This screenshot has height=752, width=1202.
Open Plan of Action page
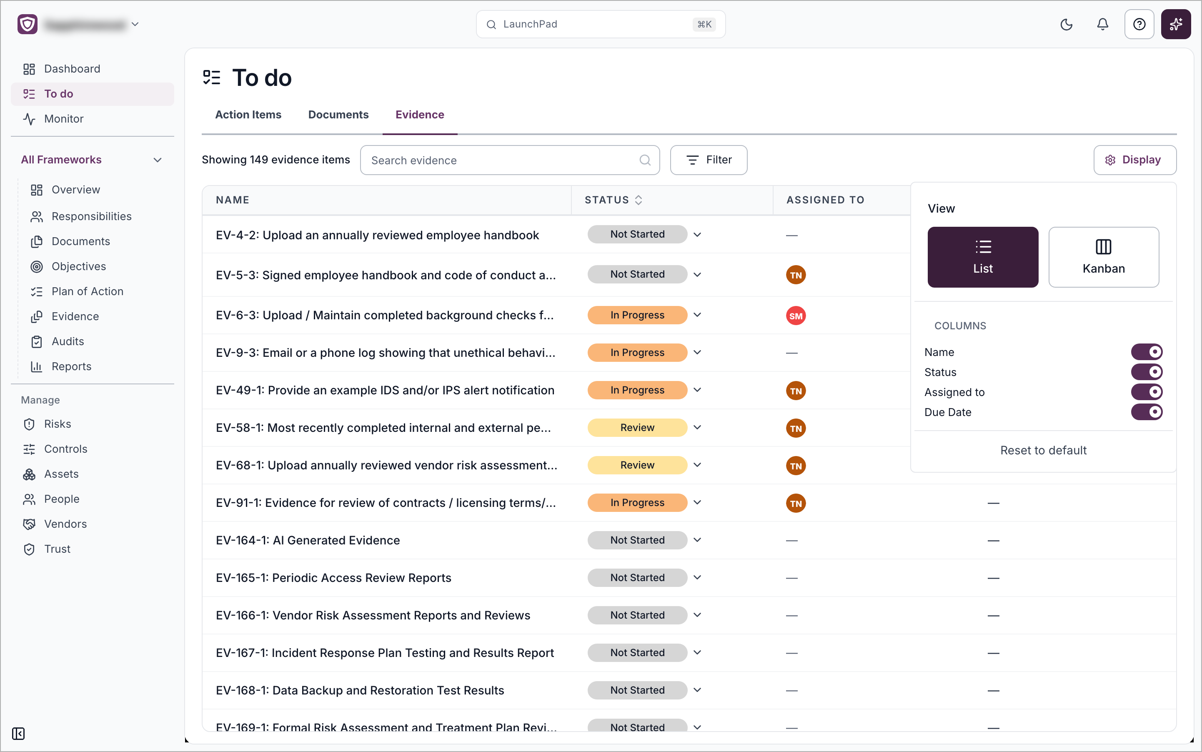[x=88, y=291]
